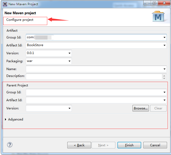Image resolution: width=171 pixels, height=155 pixels.
Task: Expand the Advanced section
Action: (x=6, y=119)
